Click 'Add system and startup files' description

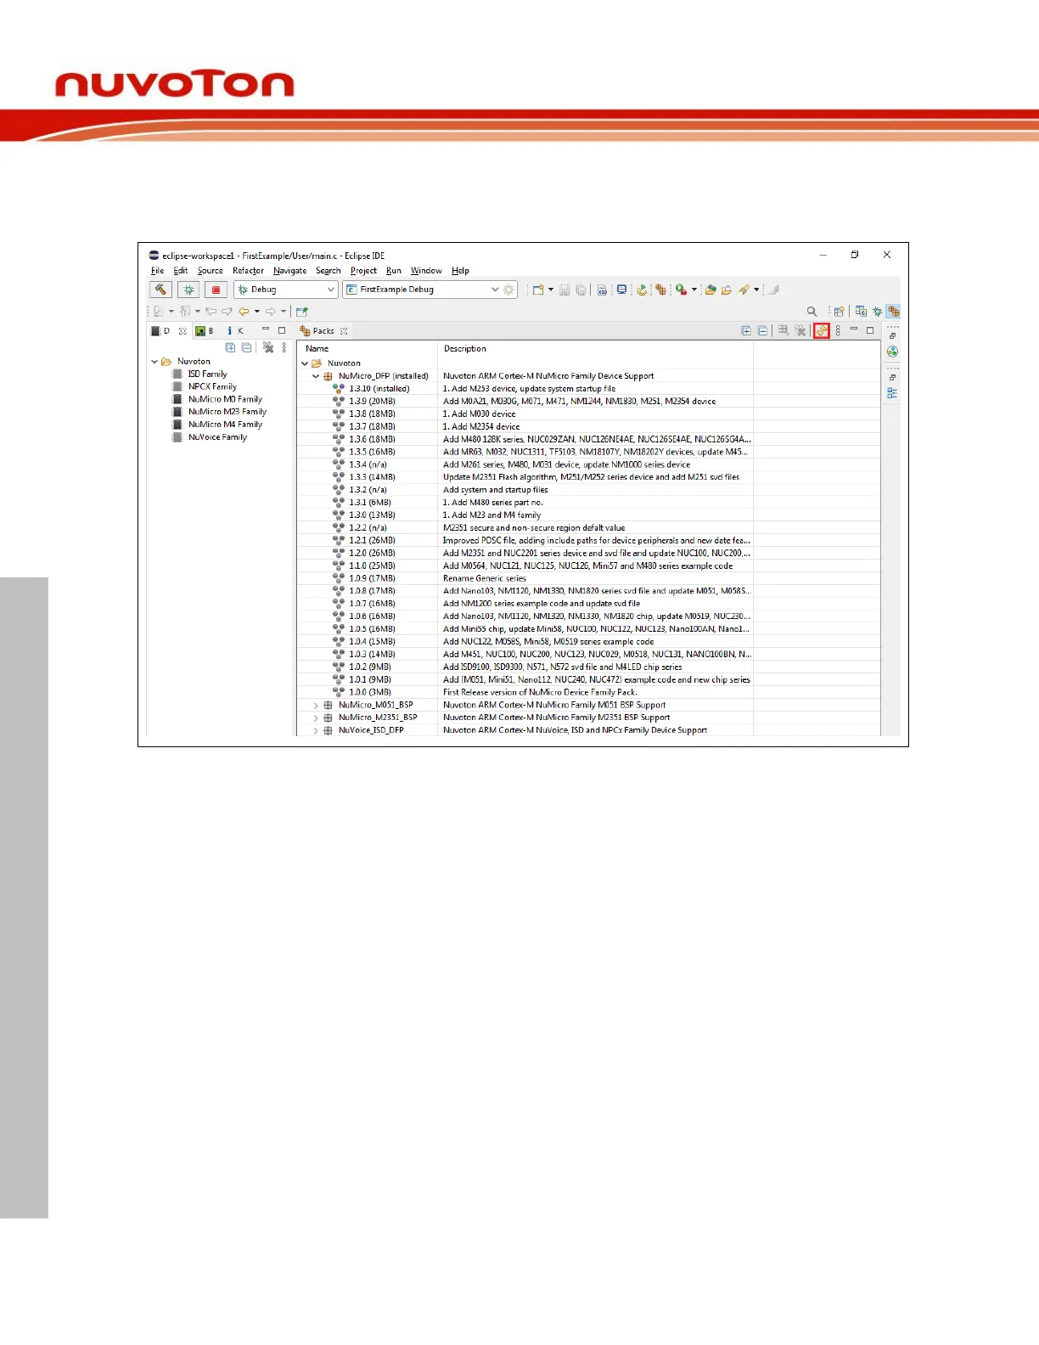(496, 490)
